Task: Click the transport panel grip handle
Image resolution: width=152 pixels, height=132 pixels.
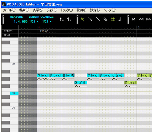Action: pyautogui.click(x=128, y=19)
